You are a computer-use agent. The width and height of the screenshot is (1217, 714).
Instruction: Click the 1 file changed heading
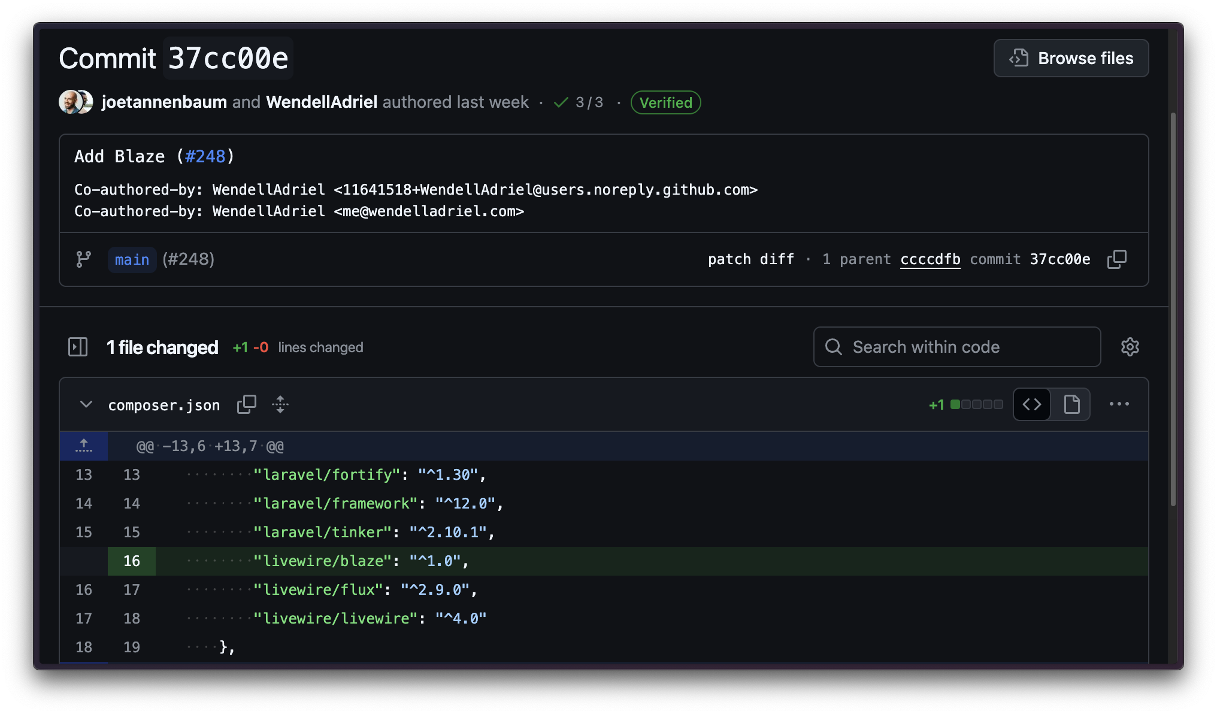coord(162,347)
